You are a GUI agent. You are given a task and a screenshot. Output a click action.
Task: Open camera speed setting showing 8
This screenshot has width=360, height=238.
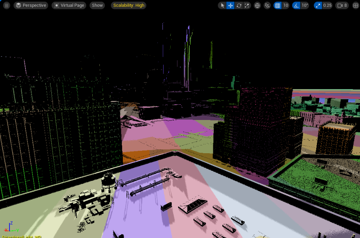click(x=342, y=5)
